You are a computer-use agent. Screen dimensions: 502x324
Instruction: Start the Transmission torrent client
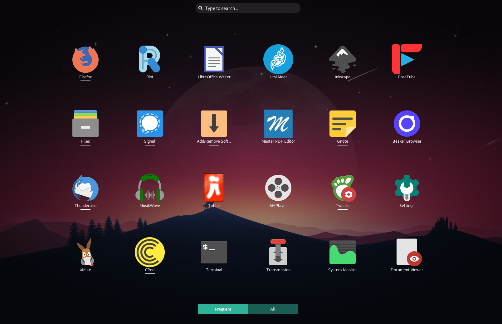click(x=278, y=252)
